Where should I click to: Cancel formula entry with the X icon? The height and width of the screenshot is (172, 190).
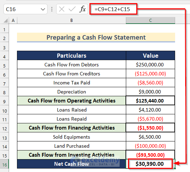[x=62, y=9]
